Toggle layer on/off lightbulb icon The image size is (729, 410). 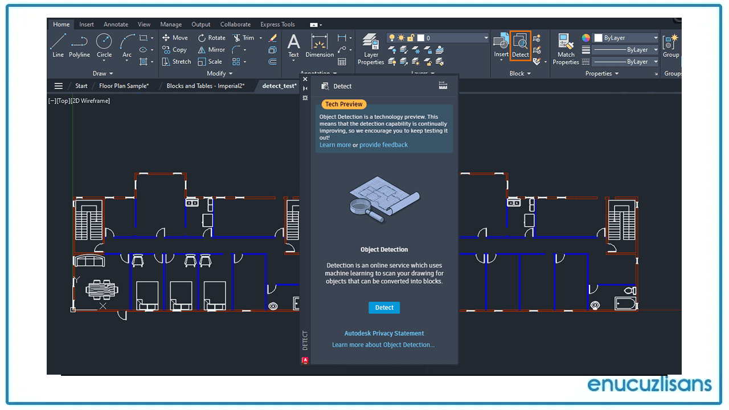(392, 38)
